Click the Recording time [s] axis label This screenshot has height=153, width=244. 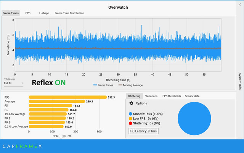click(x=118, y=80)
